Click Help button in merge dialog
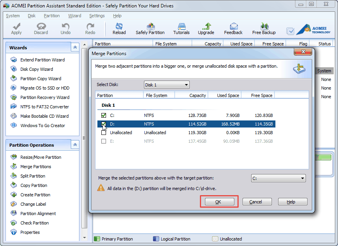This screenshot has width=338, height=246. [293, 202]
